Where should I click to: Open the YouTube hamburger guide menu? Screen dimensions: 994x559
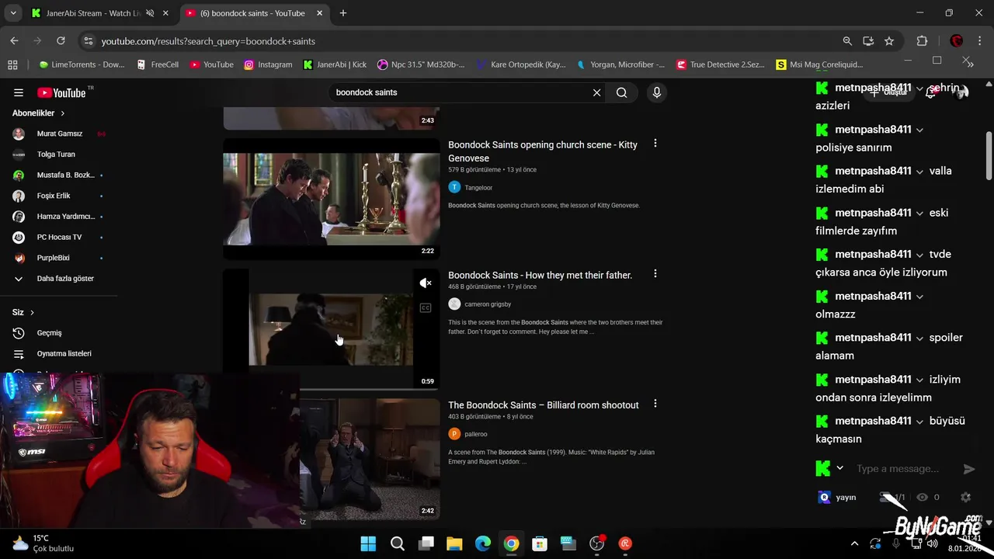(19, 92)
